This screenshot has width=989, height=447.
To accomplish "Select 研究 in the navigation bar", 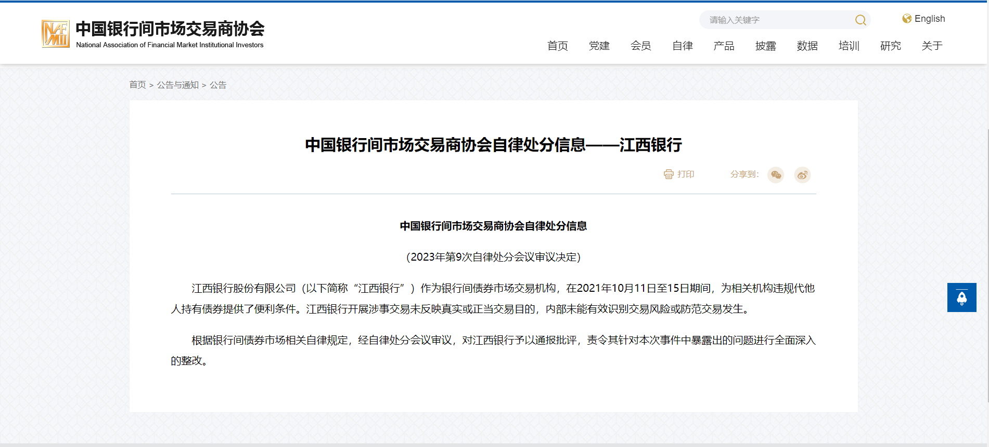I will click(x=891, y=46).
